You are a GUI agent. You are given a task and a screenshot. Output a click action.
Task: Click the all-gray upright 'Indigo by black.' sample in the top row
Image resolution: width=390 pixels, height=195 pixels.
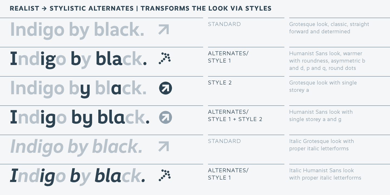click(77, 29)
